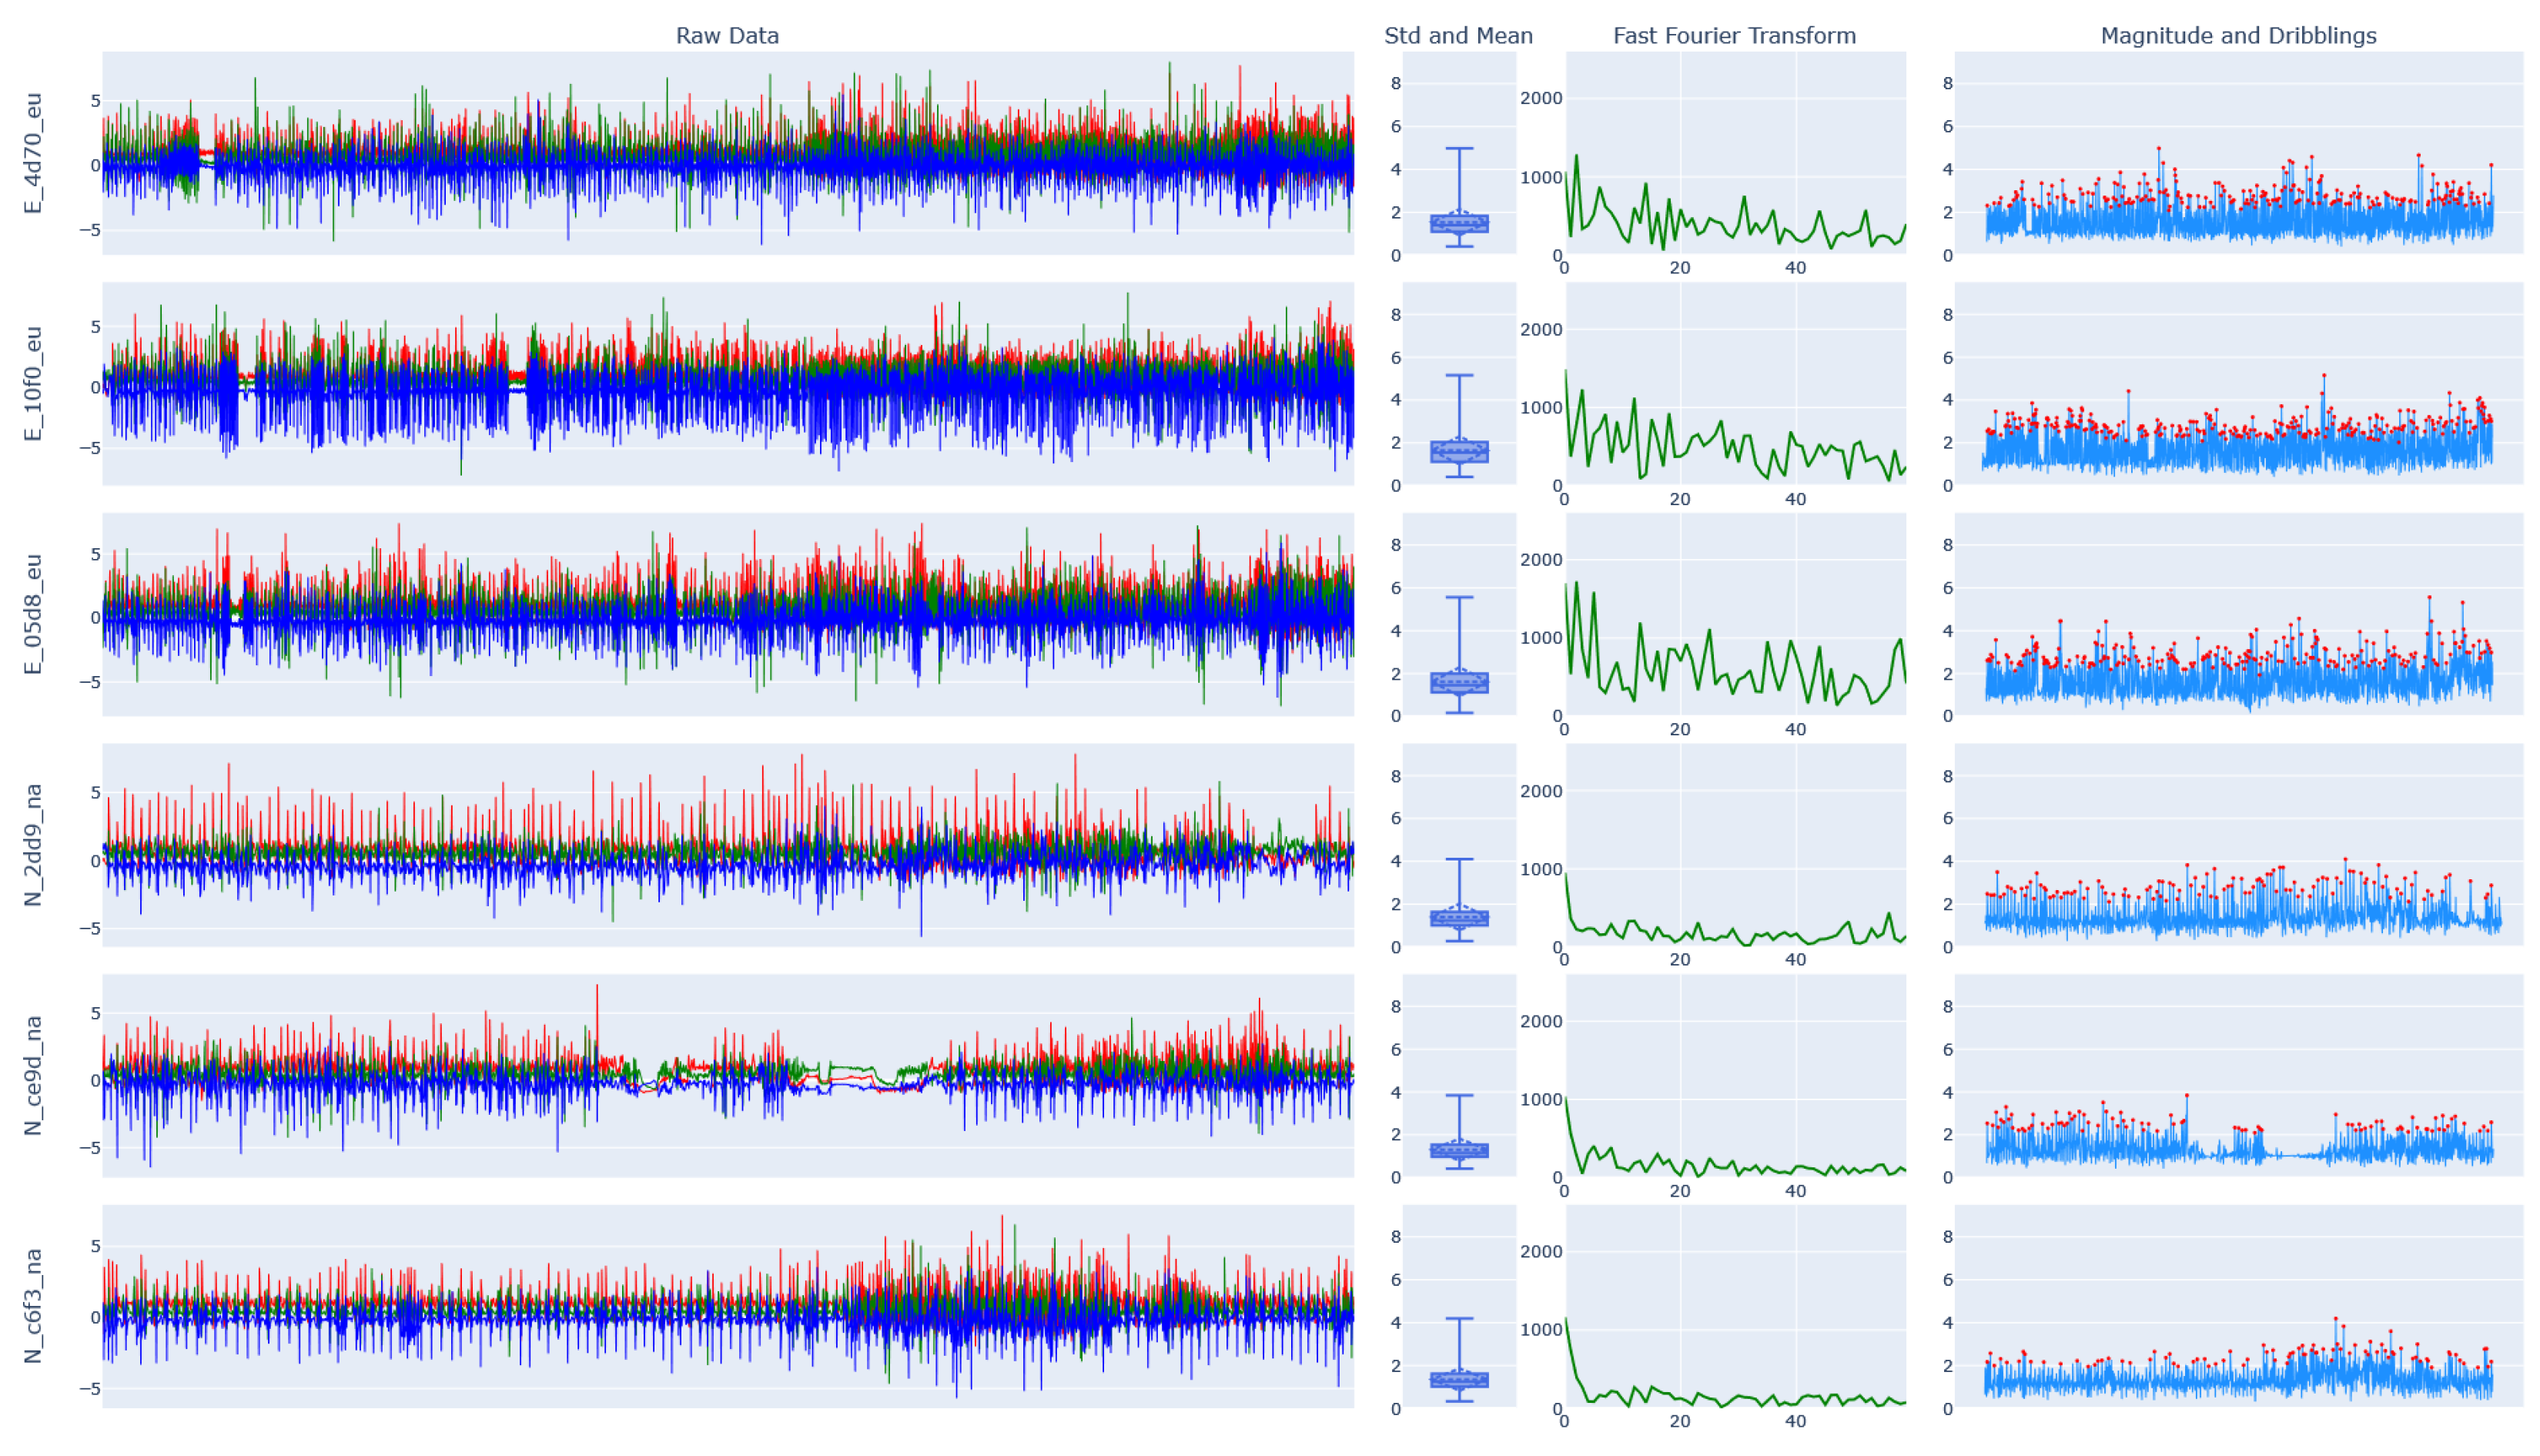This screenshot has width=2540, height=1456.
Task: Click the box plot in E_05d8_eu row
Action: [1459, 682]
